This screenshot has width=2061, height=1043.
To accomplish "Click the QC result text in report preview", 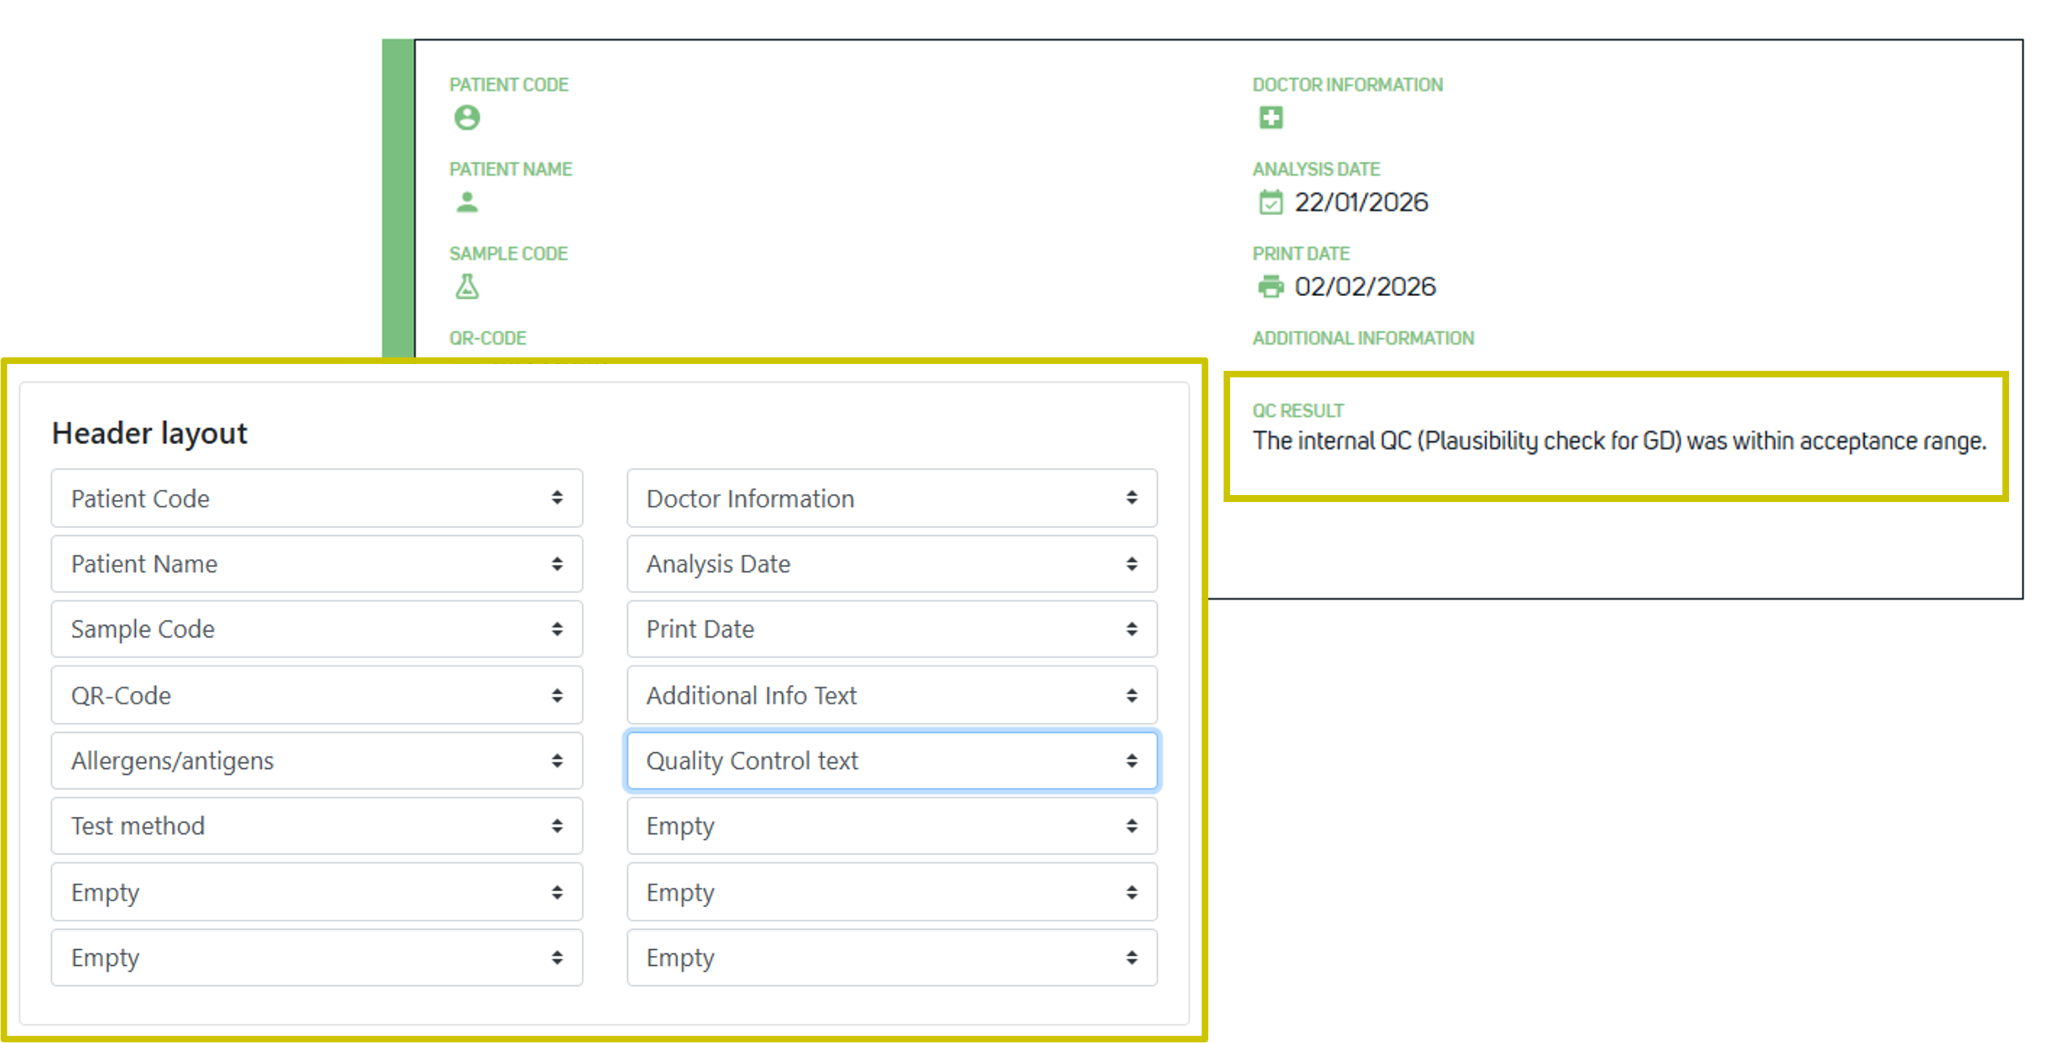I will pyautogui.click(x=1620, y=441).
